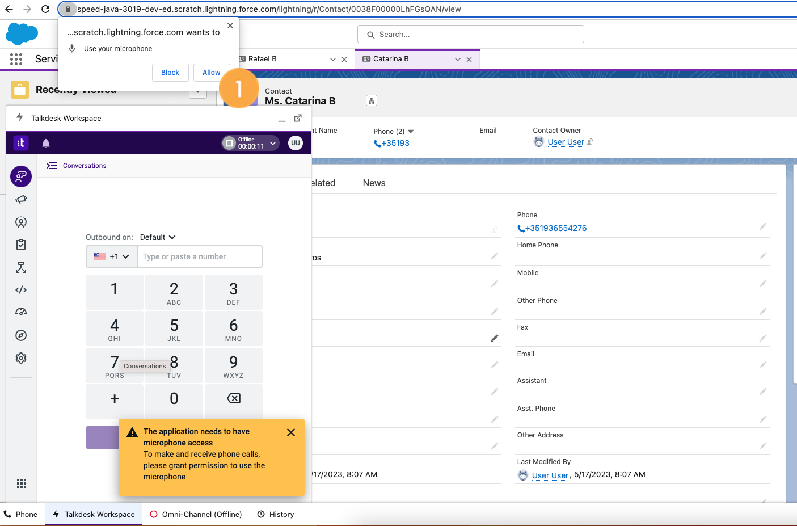The image size is (797, 526).
Task: Click the change owner icon next to User User
Action: pyautogui.click(x=590, y=142)
